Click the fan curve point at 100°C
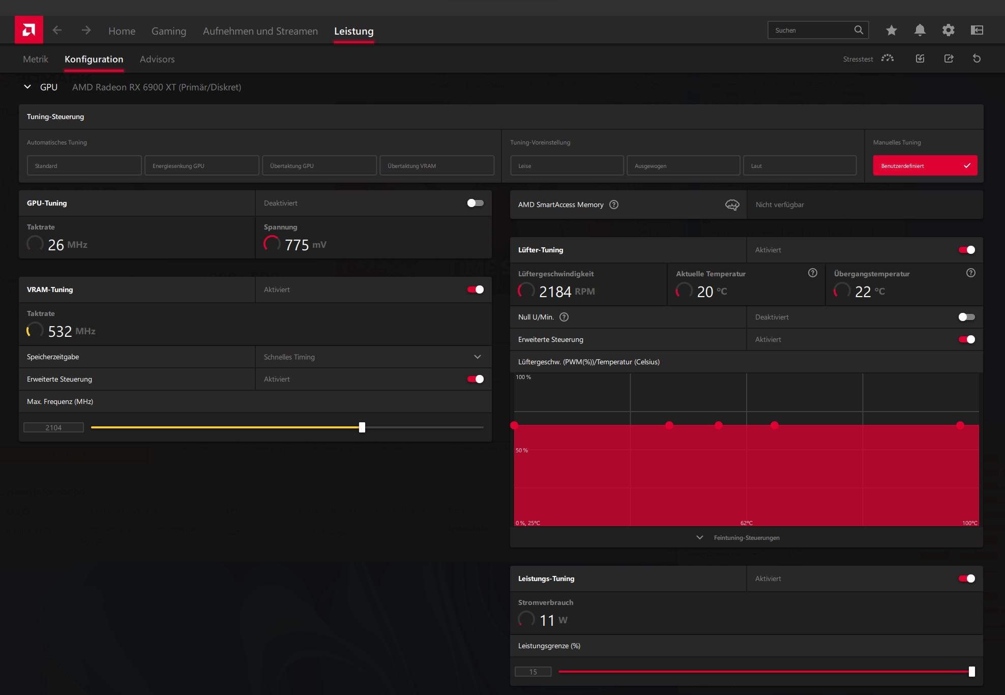The height and width of the screenshot is (695, 1005). coord(960,425)
